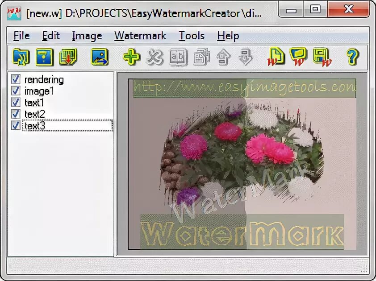Move layer down with down-arrow icon

coord(246,57)
